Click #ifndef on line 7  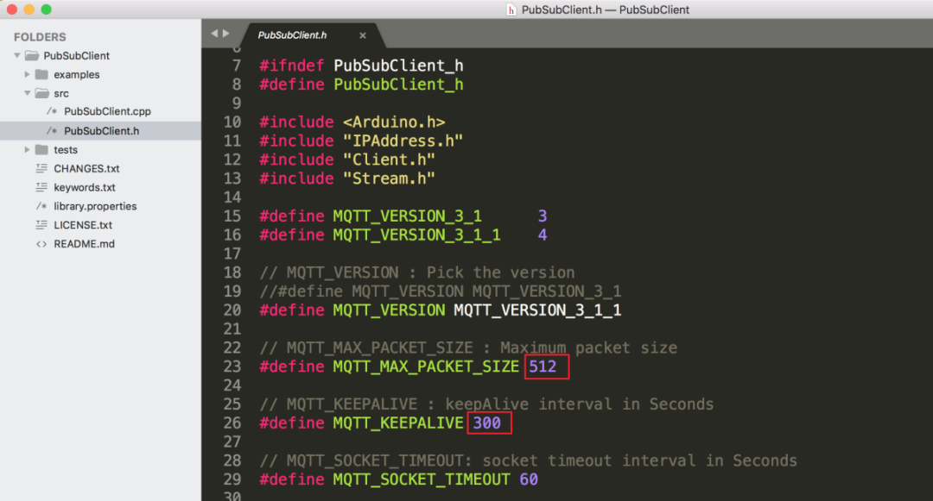[292, 66]
